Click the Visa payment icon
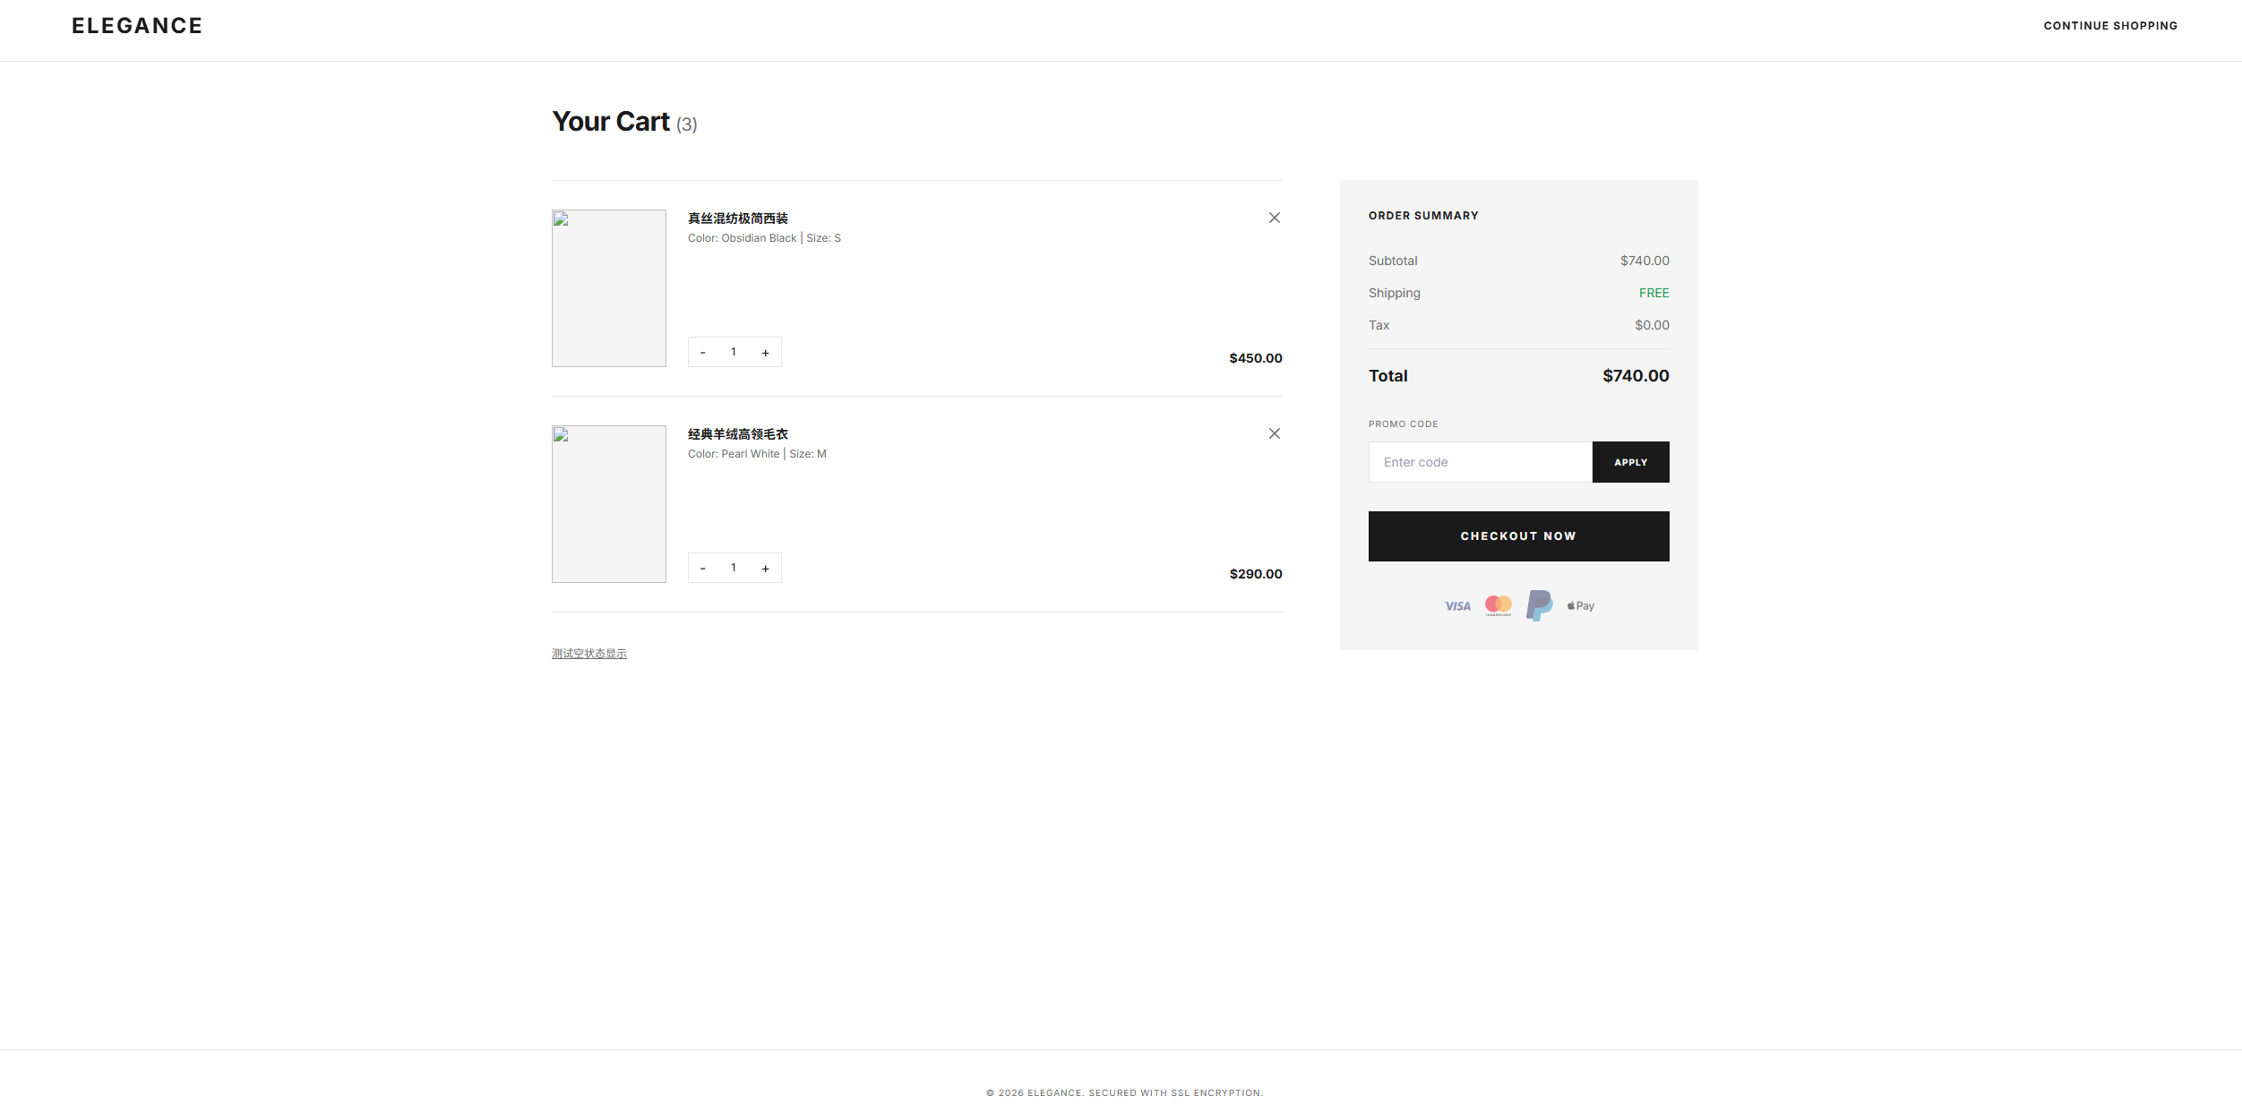The height and width of the screenshot is (1105, 2242). (1457, 606)
